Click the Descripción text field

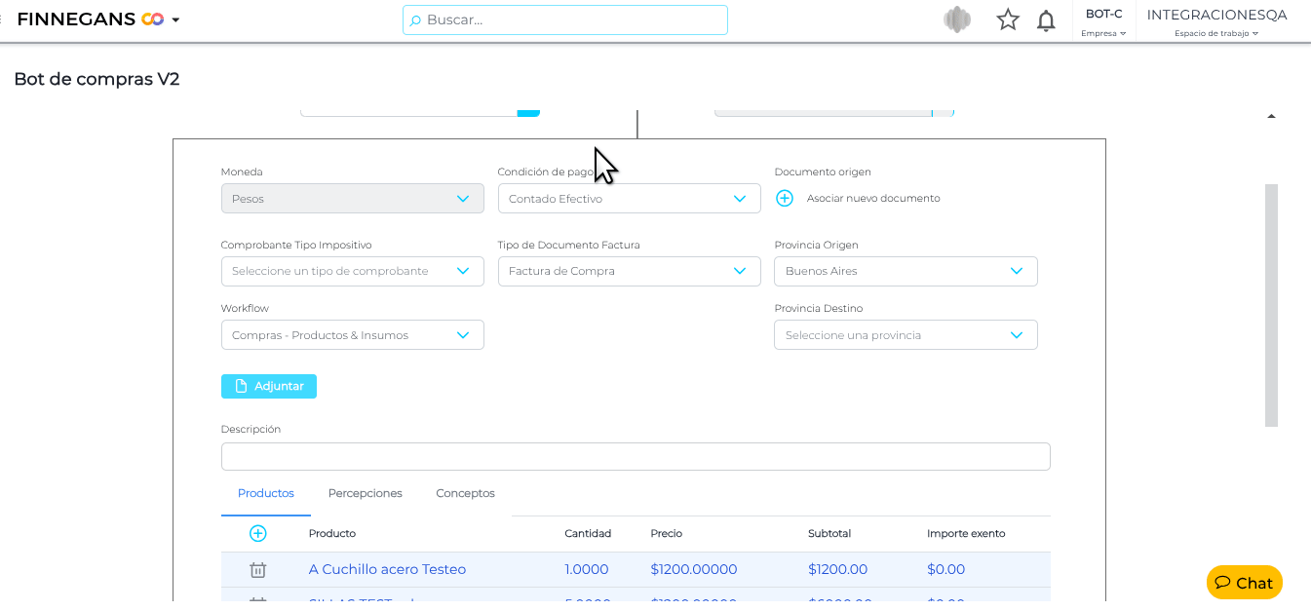tap(636, 456)
